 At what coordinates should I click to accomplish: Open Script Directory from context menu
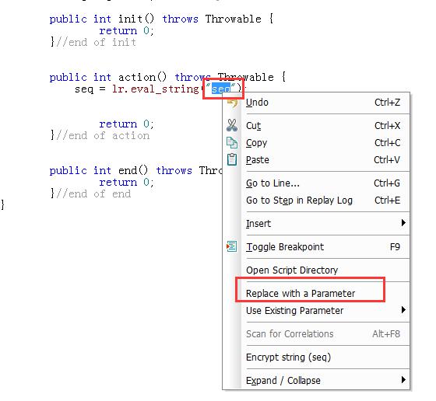tap(292, 270)
